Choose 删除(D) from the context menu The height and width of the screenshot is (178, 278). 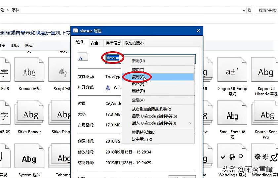[158, 91]
